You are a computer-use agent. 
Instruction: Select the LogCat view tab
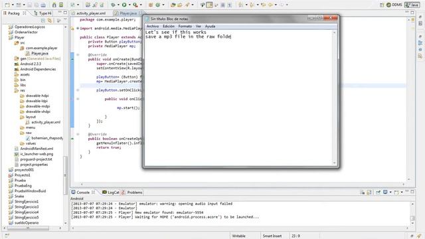pos(111,193)
